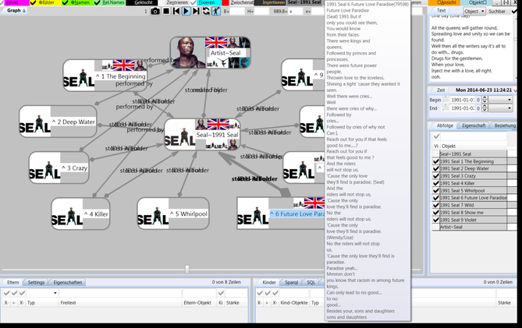This screenshot has height=328, width=522.
Task: Switch to the Settings tab
Action: [36, 282]
